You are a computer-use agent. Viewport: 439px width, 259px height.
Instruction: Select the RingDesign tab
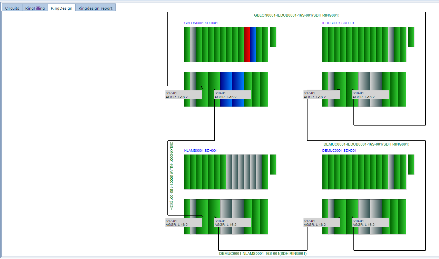[61, 8]
